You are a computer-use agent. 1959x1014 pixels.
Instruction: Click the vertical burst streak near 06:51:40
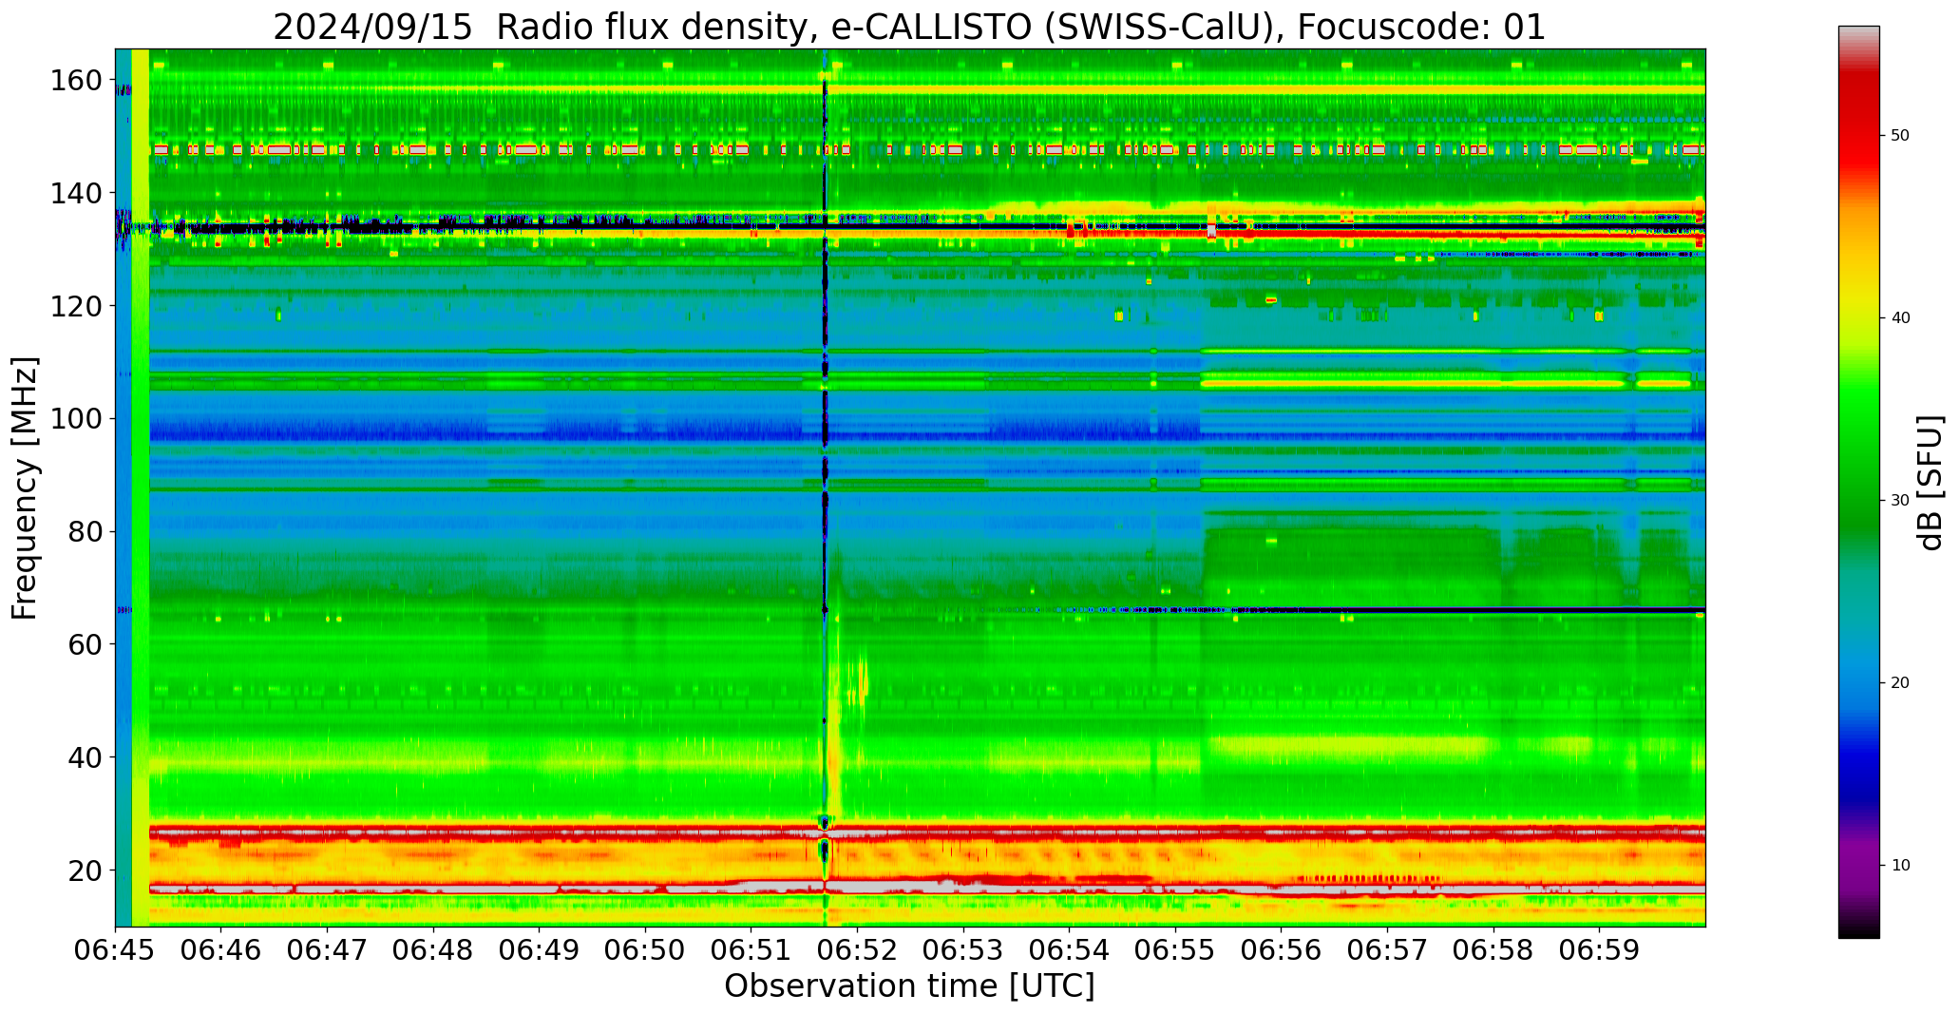pos(825,488)
